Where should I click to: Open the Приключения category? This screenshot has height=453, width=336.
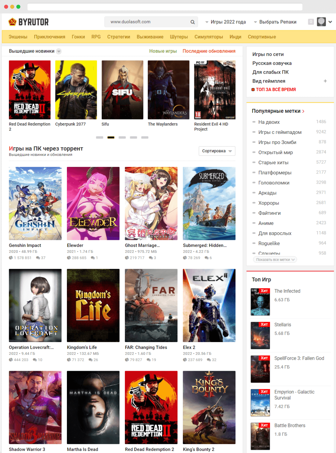49,37
